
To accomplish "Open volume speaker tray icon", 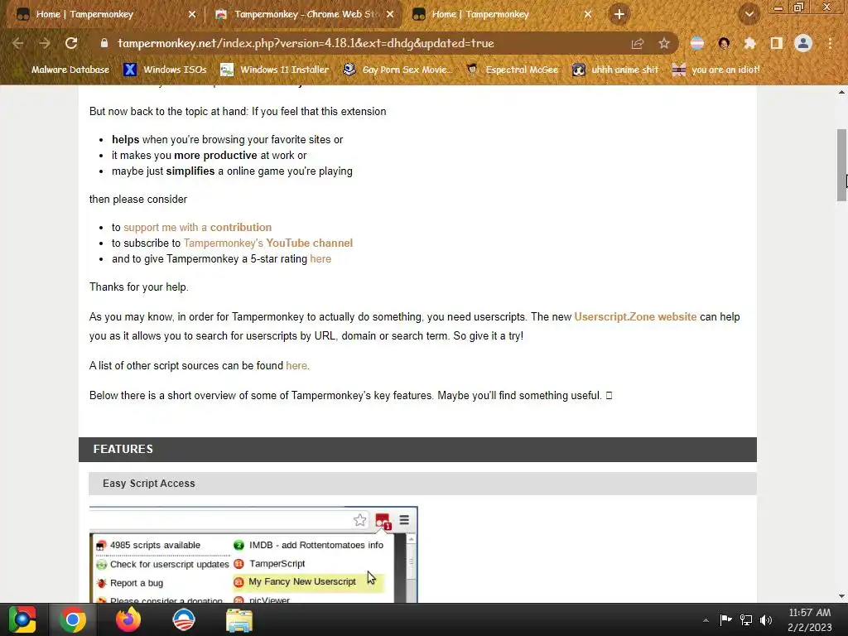I will (766, 619).
